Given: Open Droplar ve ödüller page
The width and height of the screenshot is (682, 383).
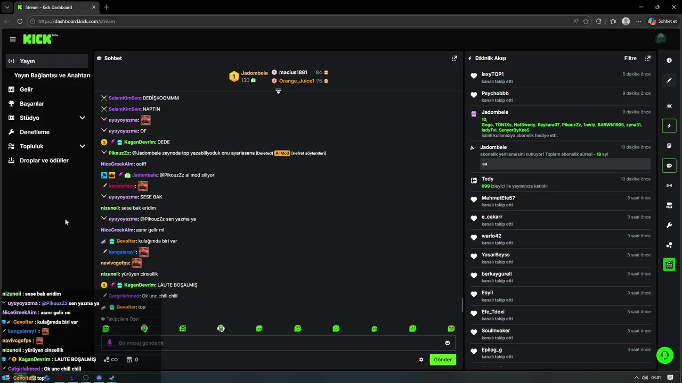Looking at the screenshot, I should [44, 160].
